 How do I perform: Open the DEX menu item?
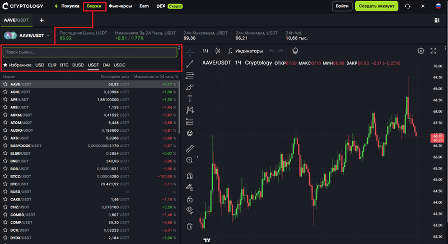tap(161, 6)
